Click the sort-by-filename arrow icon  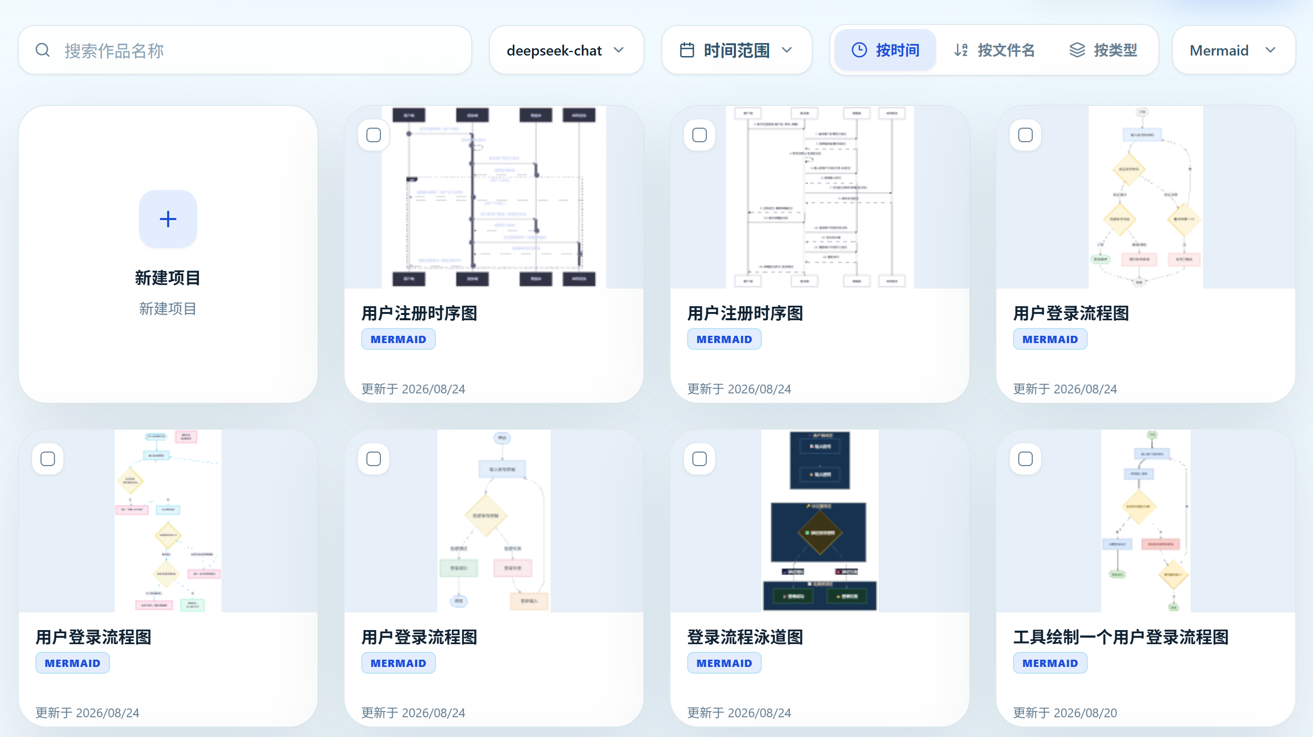(961, 50)
